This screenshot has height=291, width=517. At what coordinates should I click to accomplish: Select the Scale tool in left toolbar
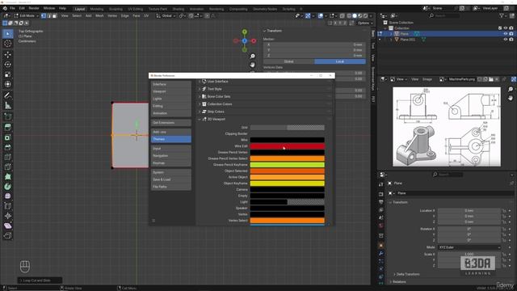point(8,74)
